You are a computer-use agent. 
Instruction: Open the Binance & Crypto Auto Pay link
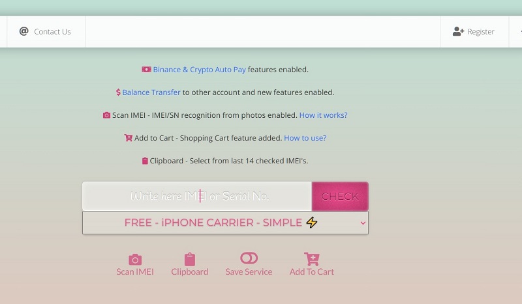click(x=199, y=70)
